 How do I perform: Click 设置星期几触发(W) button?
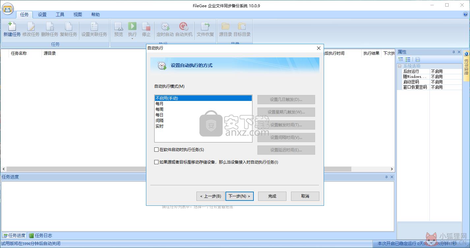(x=286, y=112)
